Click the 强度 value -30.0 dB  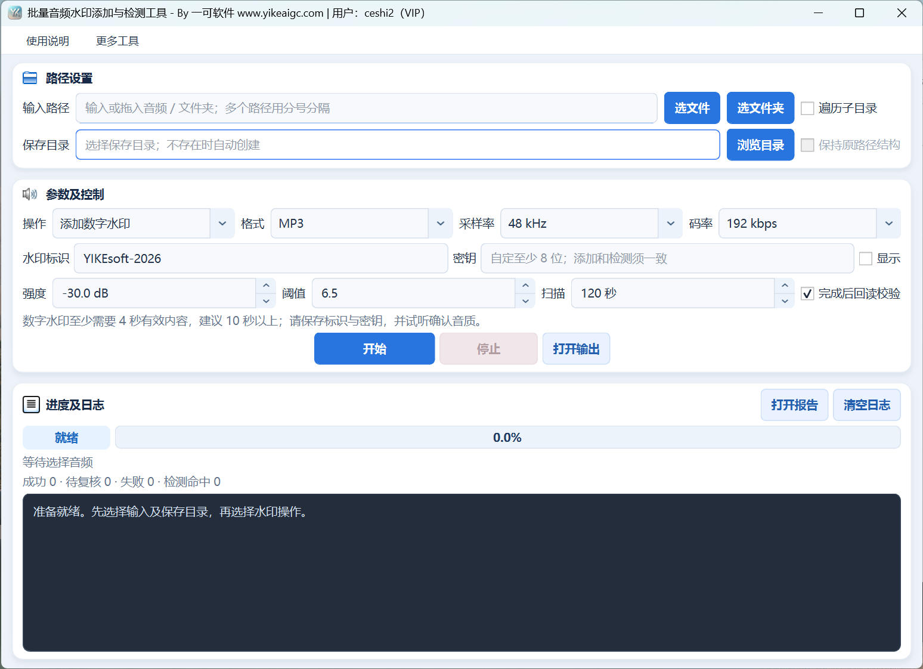pyautogui.click(x=154, y=293)
